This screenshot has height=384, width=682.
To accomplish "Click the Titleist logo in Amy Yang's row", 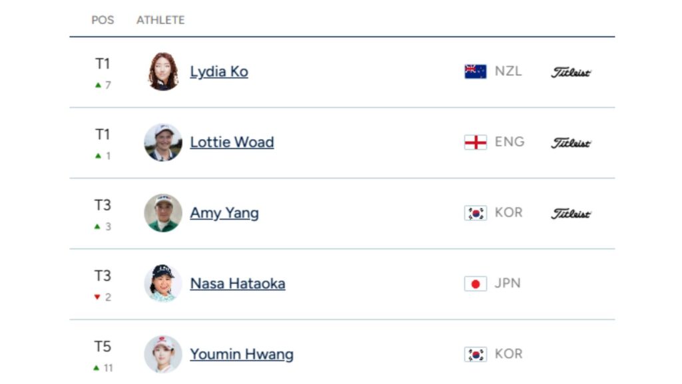I will tap(571, 214).
